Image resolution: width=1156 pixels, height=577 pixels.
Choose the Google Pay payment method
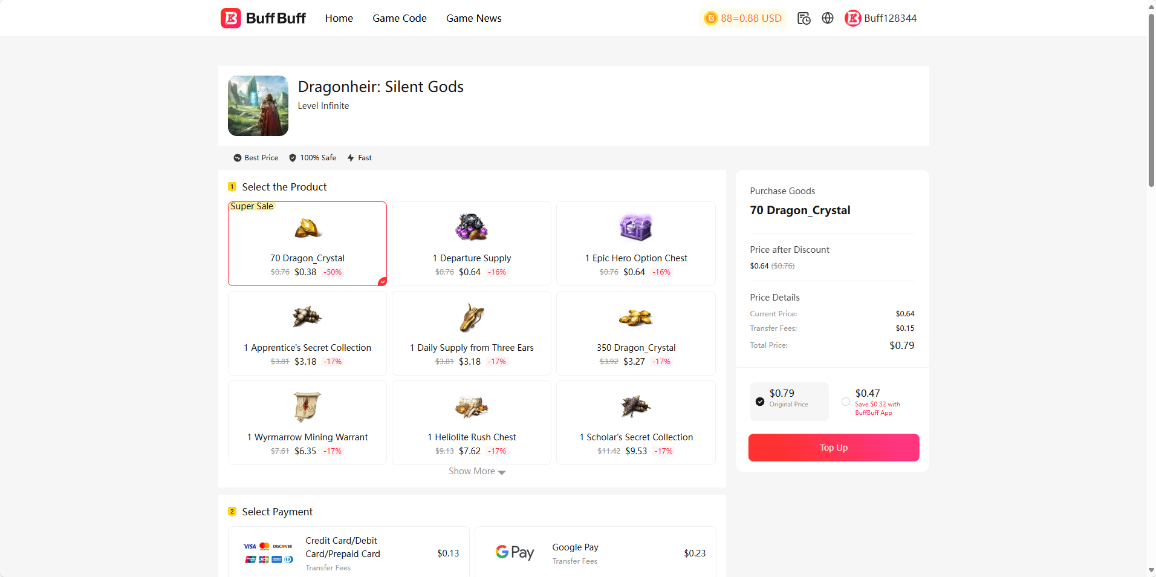(595, 553)
